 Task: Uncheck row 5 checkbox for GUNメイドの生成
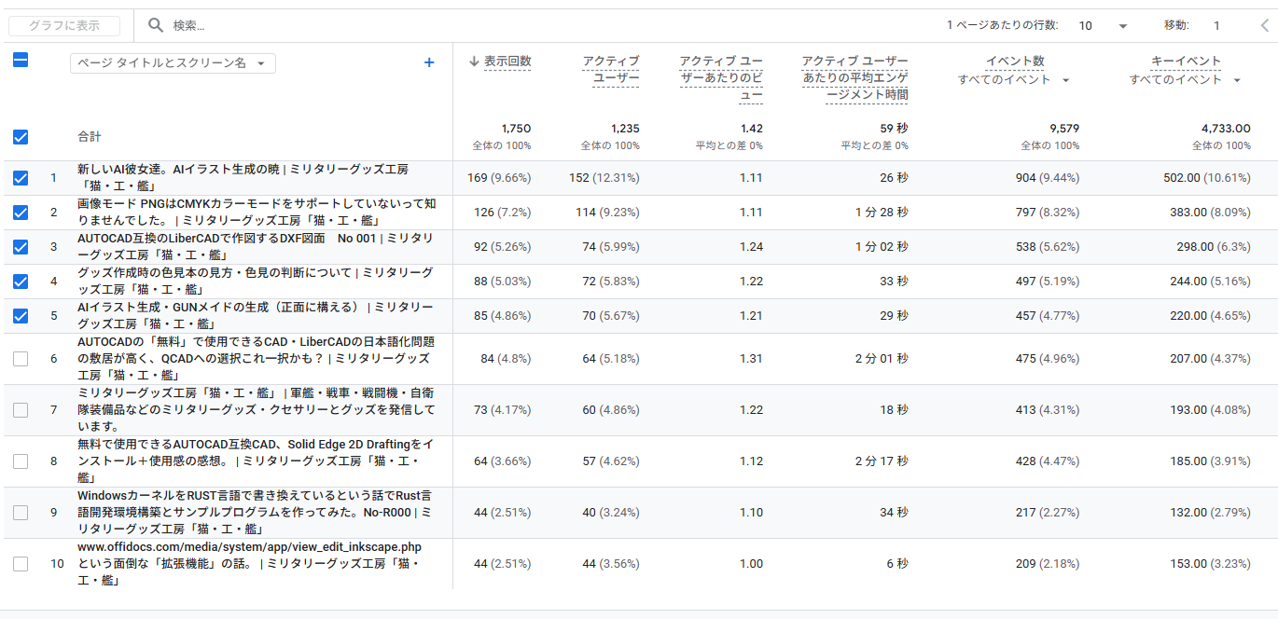(x=21, y=316)
